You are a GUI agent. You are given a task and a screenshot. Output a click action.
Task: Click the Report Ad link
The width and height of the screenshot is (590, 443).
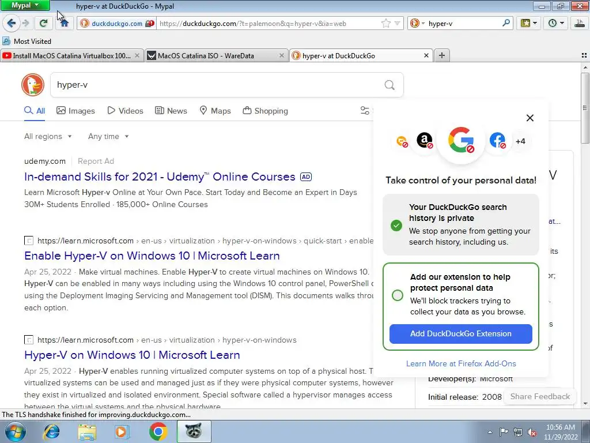pos(96,162)
